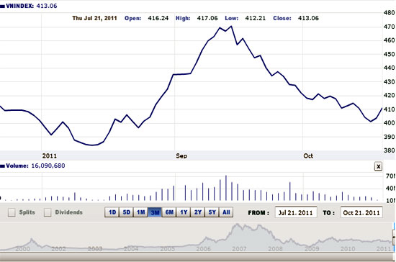The height and width of the screenshot is (262, 396).
Task: Select the 5D time range
Action: pos(126,212)
